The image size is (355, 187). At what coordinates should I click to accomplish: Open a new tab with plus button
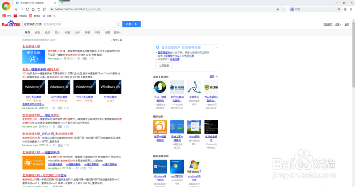click(62, 3)
